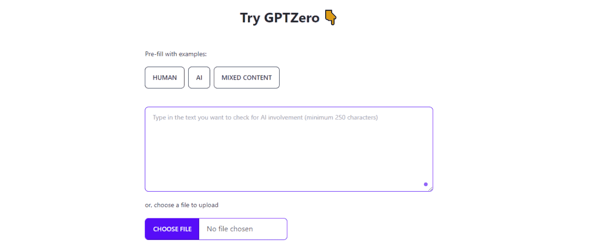Select the HUMAN example button

pyautogui.click(x=165, y=78)
